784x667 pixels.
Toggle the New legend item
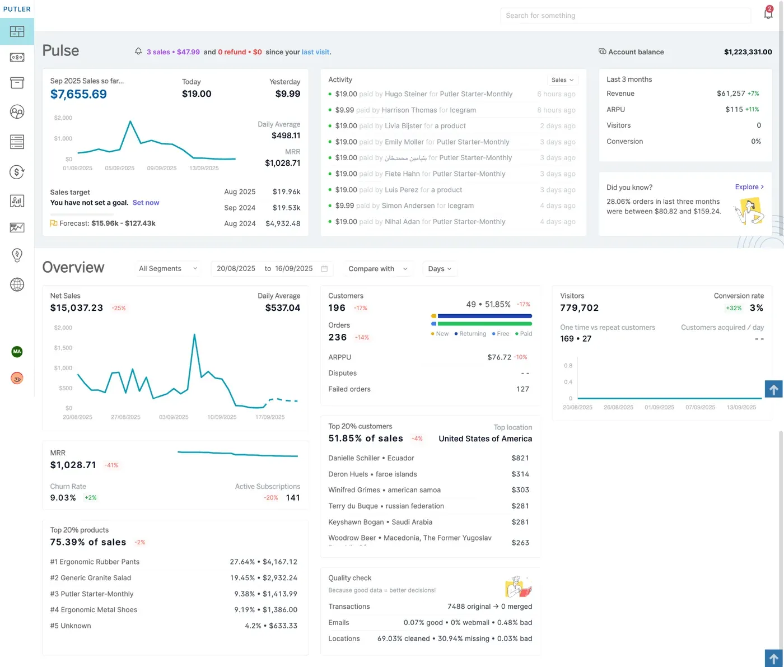tap(440, 334)
